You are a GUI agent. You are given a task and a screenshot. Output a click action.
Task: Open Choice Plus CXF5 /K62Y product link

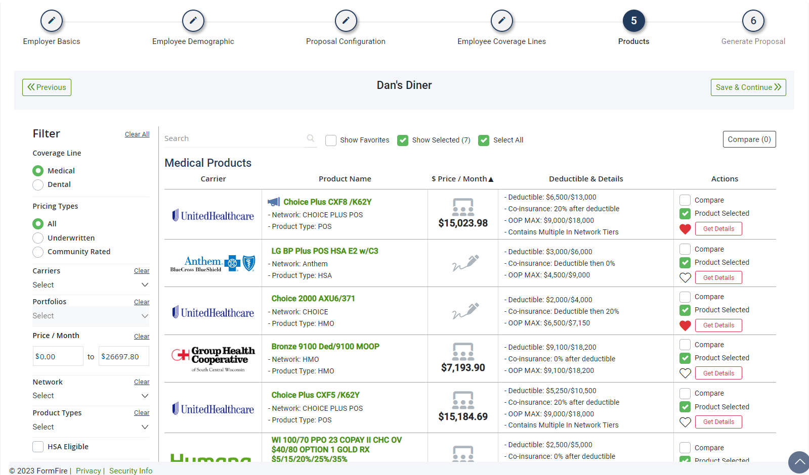point(316,395)
